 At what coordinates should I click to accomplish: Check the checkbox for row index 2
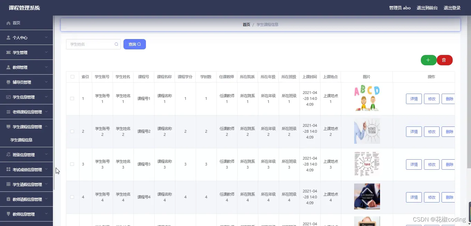click(x=72, y=131)
